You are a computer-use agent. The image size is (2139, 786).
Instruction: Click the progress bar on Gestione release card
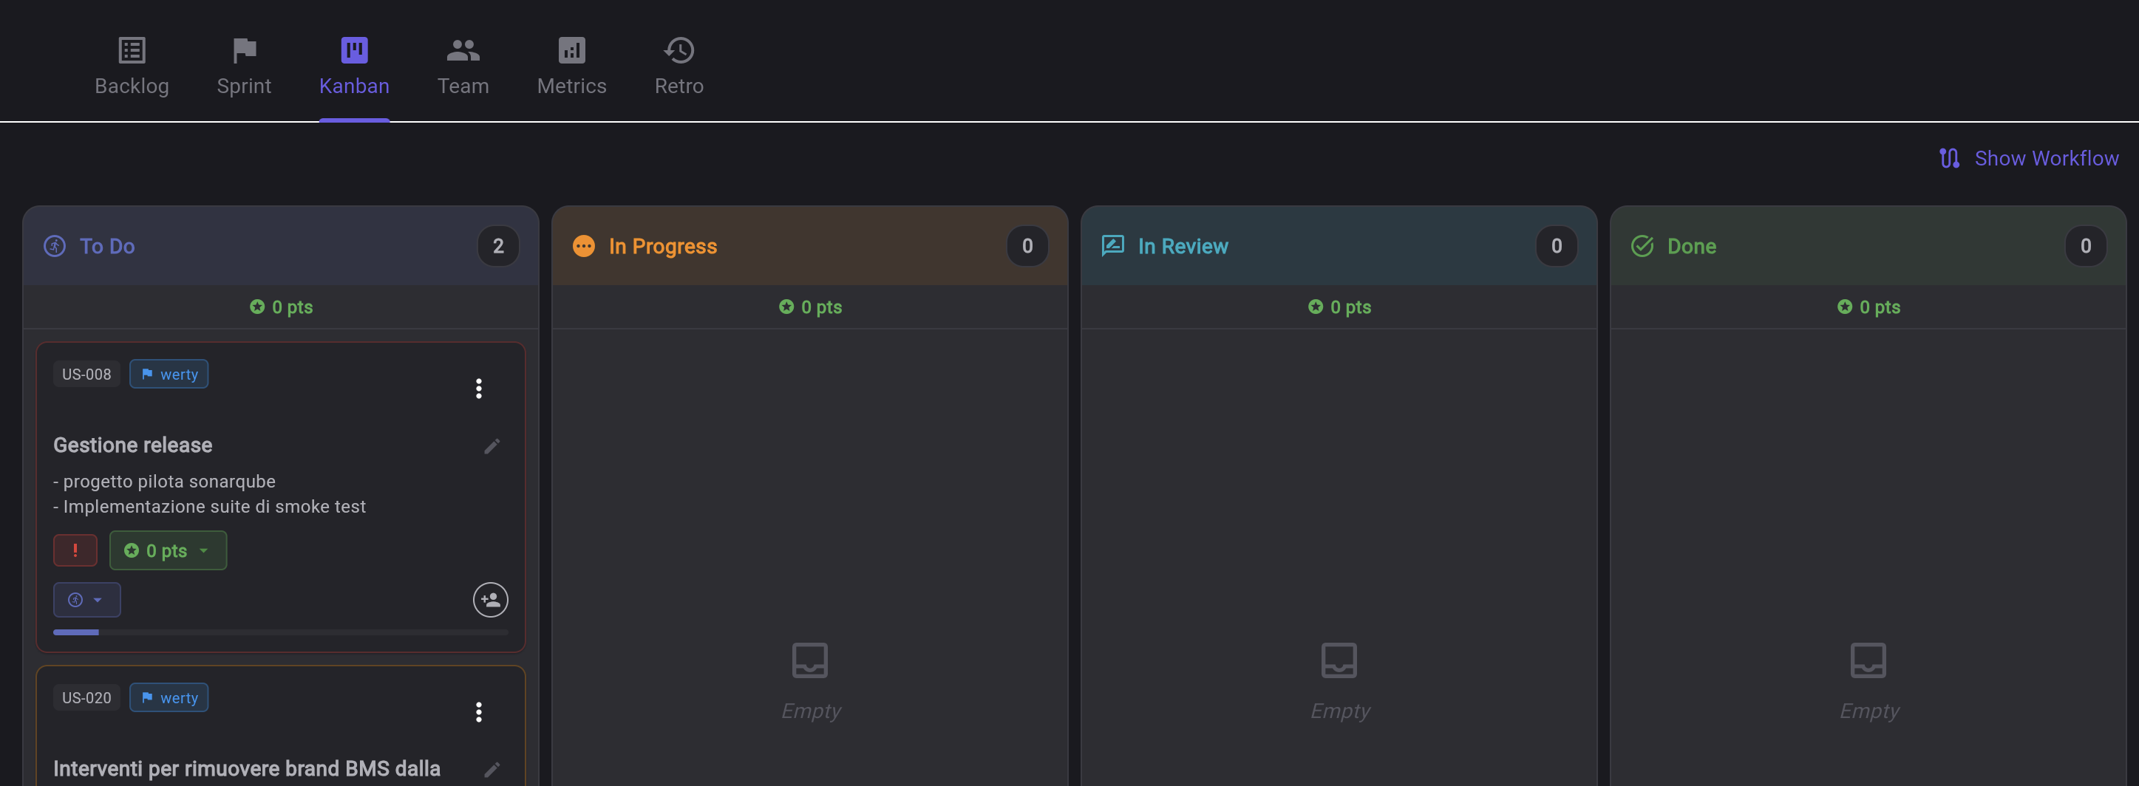click(280, 632)
